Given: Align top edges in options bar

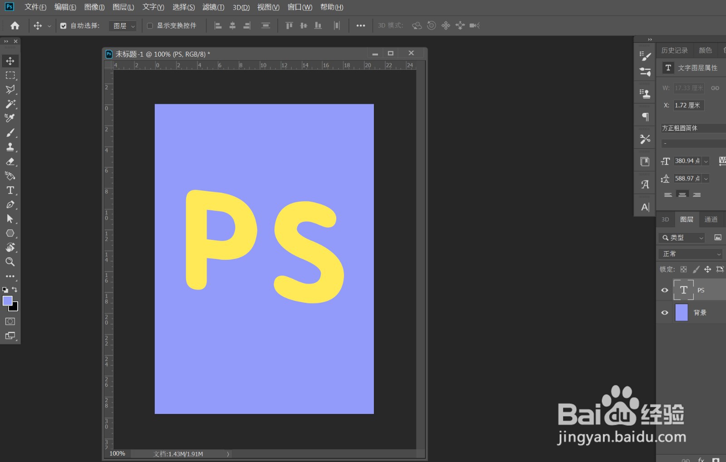Looking at the screenshot, I should point(289,26).
